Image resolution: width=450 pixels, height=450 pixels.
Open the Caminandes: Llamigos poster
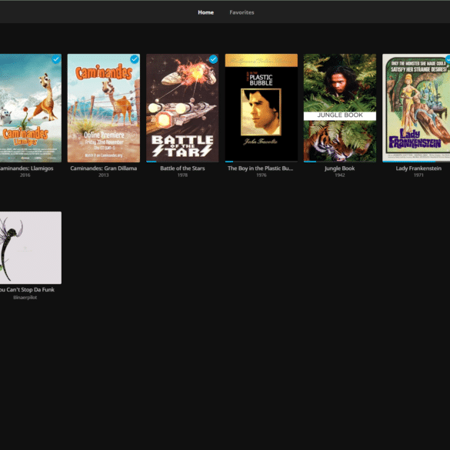click(x=31, y=108)
